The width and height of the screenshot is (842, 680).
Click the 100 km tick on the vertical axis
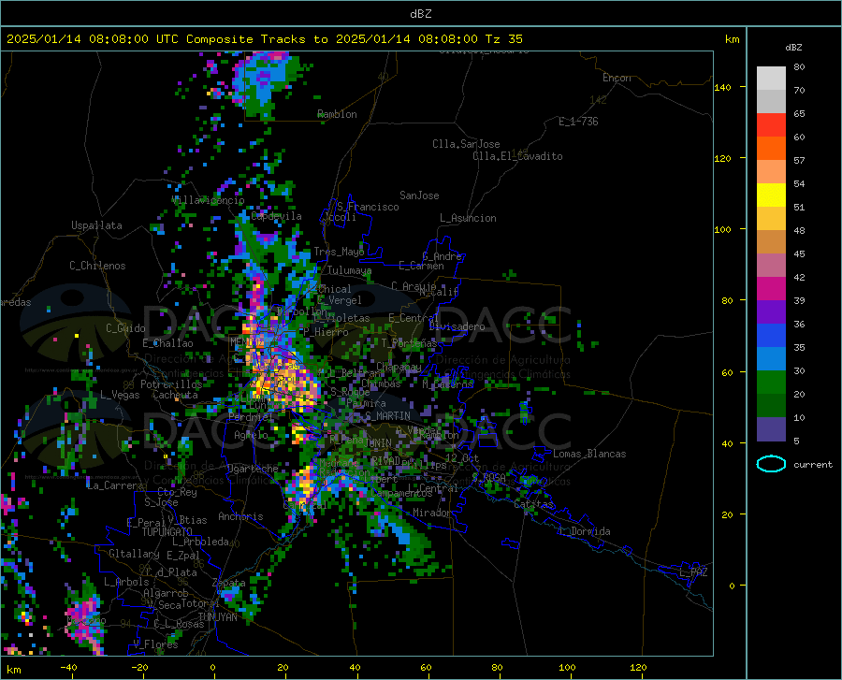pyautogui.click(x=723, y=229)
